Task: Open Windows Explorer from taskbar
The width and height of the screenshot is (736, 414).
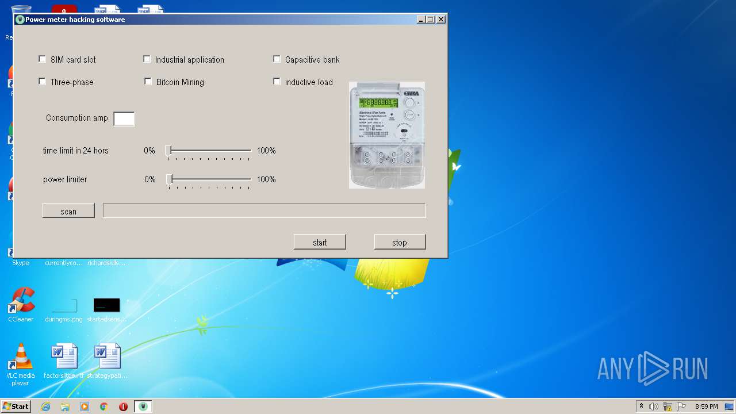Action: click(x=65, y=407)
